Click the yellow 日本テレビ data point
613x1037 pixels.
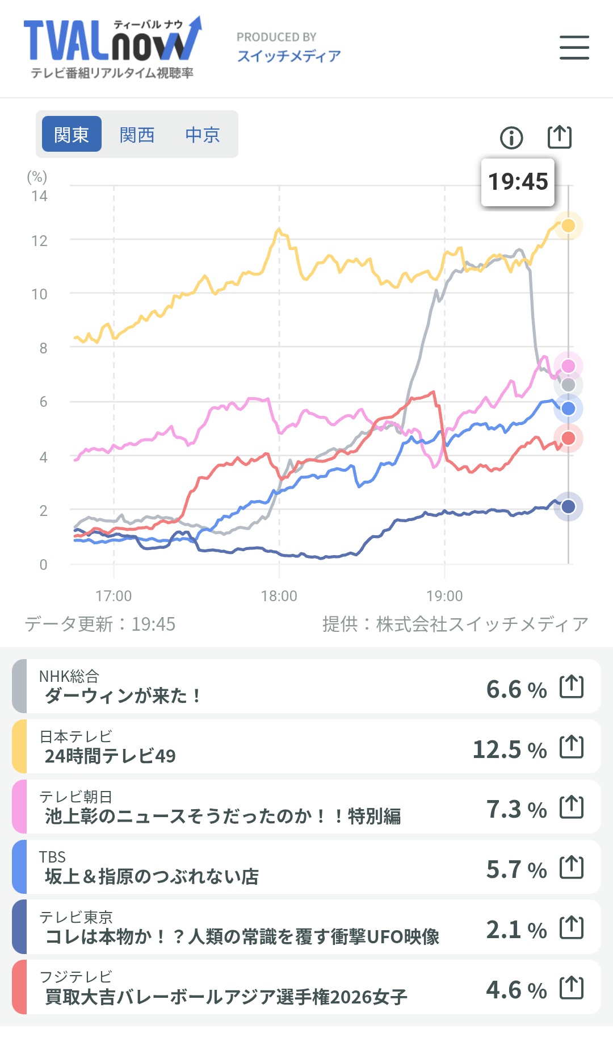[x=568, y=226]
